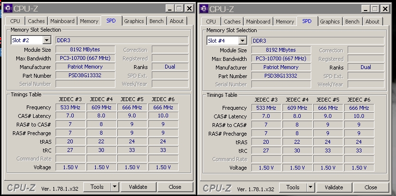Click CPU-Z app icon in right window title
Screen dimensions: 396x196
(x=204, y=9)
